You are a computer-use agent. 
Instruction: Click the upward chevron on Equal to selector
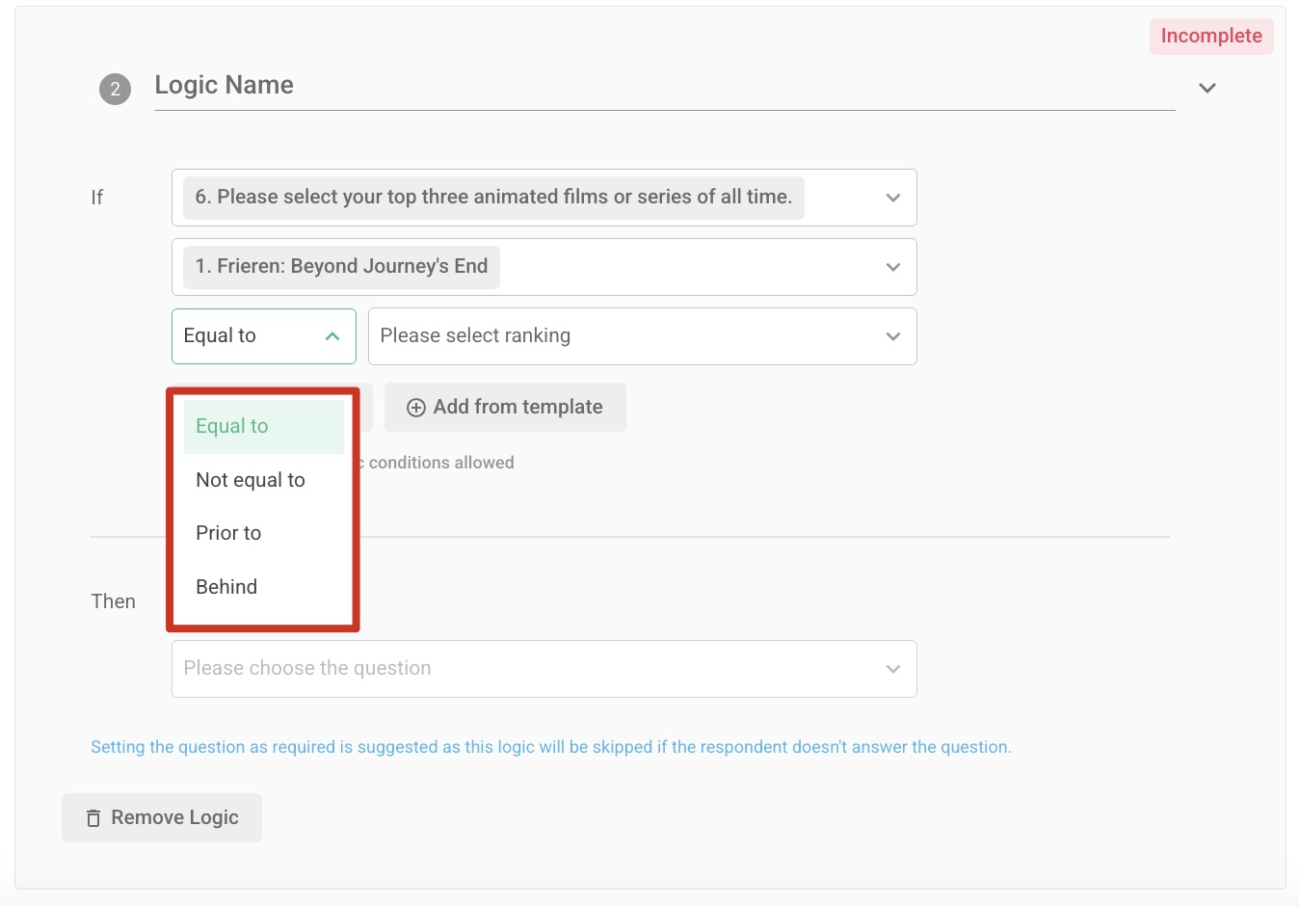(x=331, y=337)
